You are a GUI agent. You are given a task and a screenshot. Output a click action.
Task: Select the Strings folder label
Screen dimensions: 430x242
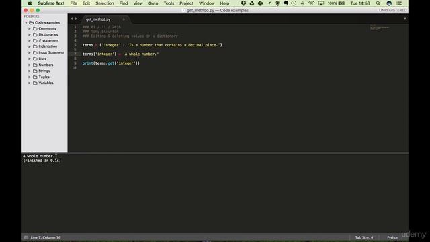pyautogui.click(x=44, y=71)
